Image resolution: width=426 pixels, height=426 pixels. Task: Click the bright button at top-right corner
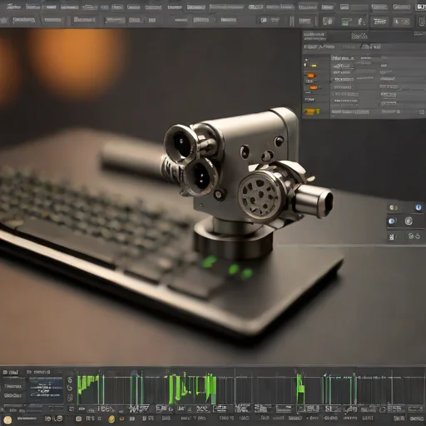pyautogui.click(x=421, y=7)
